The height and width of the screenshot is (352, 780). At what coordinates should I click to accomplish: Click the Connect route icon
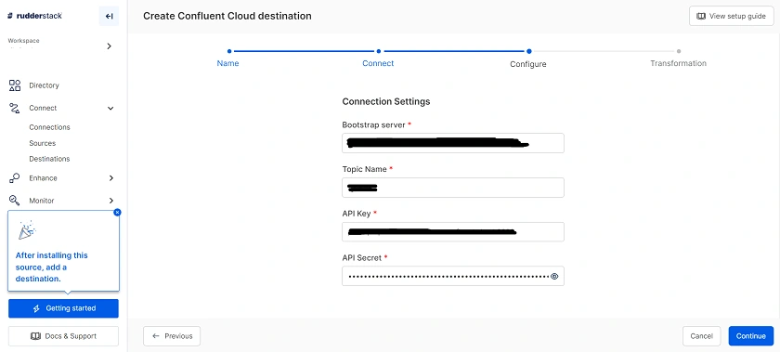tap(15, 108)
